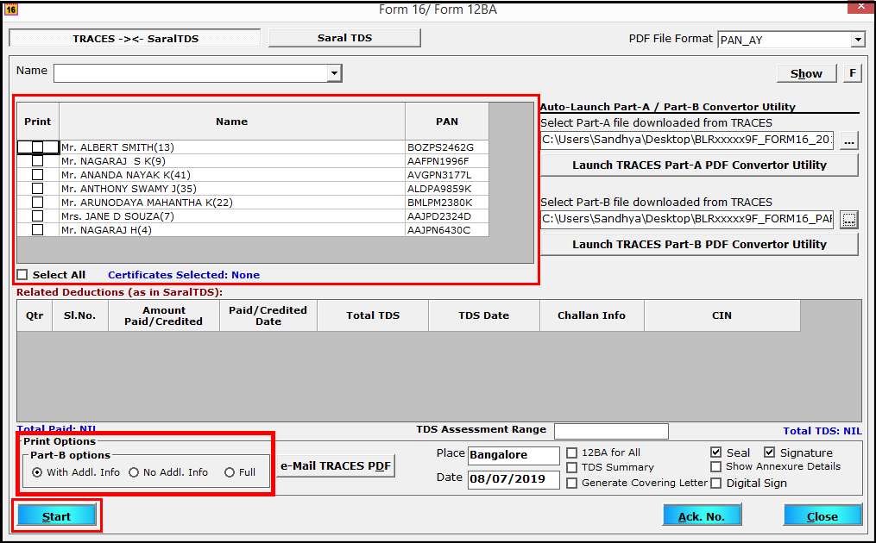The height and width of the screenshot is (543, 876).
Task: Expand the employee selection combo box
Action: click(333, 73)
